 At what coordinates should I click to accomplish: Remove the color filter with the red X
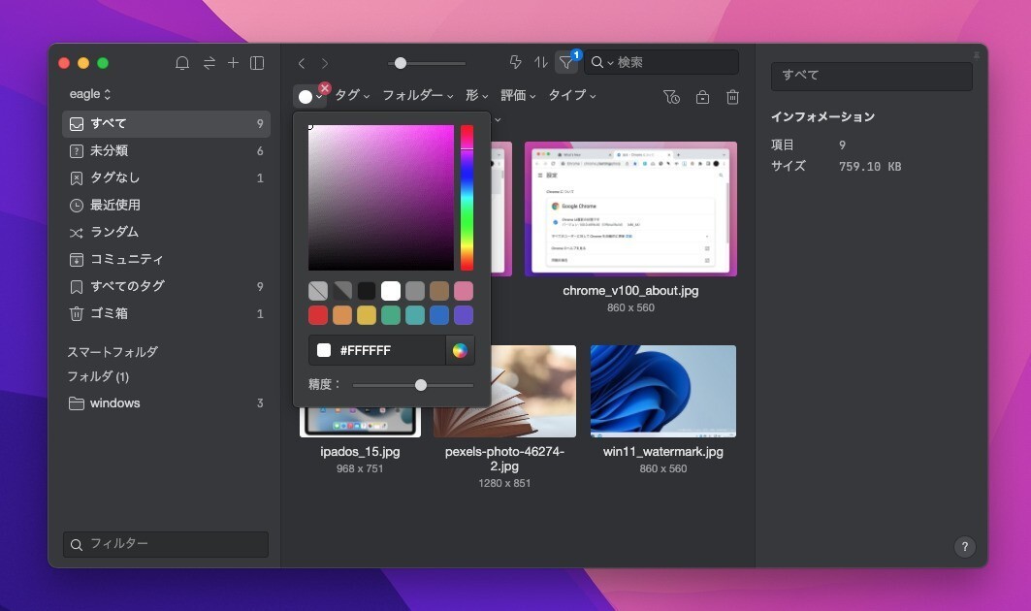tap(325, 88)
